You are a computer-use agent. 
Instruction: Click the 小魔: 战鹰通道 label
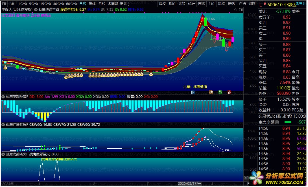tap(195, 87)
